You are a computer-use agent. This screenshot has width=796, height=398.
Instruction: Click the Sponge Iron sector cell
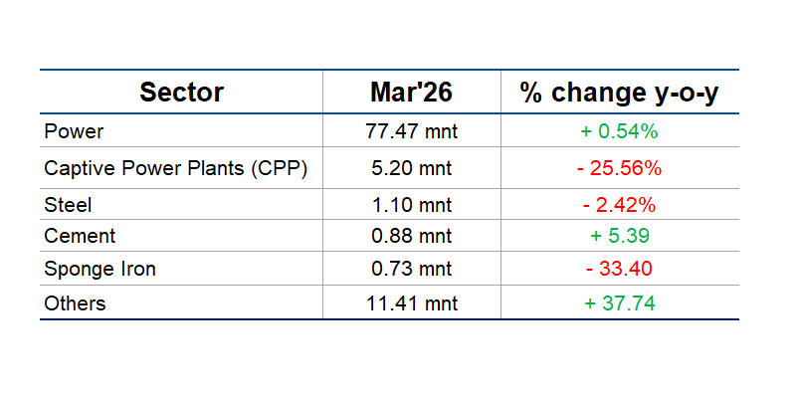[100, 270]
